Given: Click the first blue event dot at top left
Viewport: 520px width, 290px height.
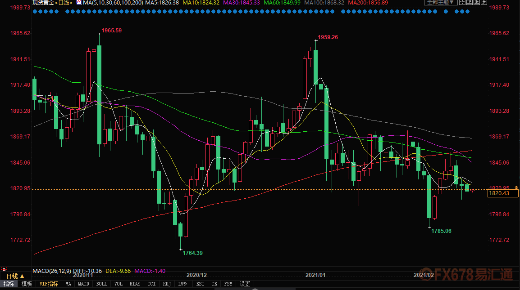Looking at the screenshot, I should 35,11.
